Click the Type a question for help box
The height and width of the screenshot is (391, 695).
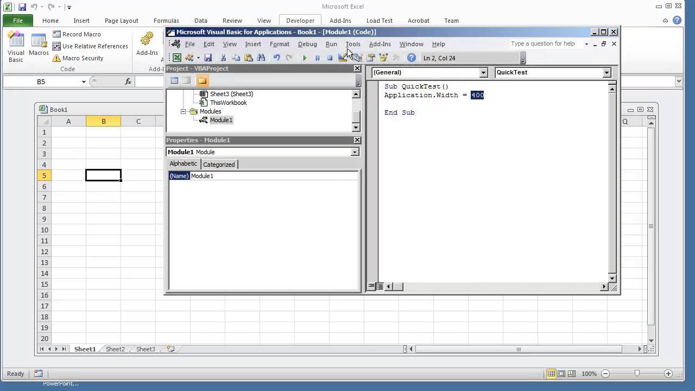(x=545, y=44)
